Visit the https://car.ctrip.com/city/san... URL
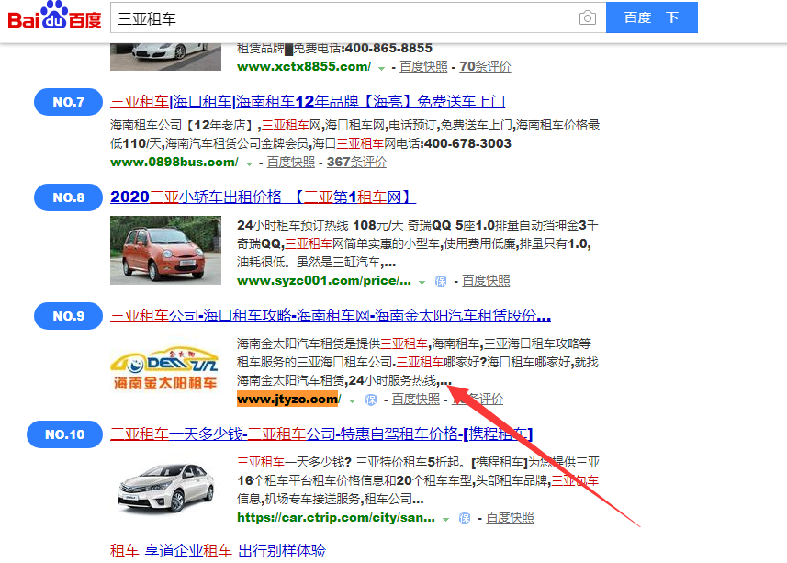 [x=336, y=517]
